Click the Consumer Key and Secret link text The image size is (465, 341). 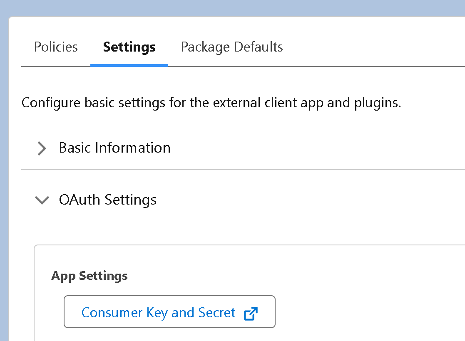[158, 313]
